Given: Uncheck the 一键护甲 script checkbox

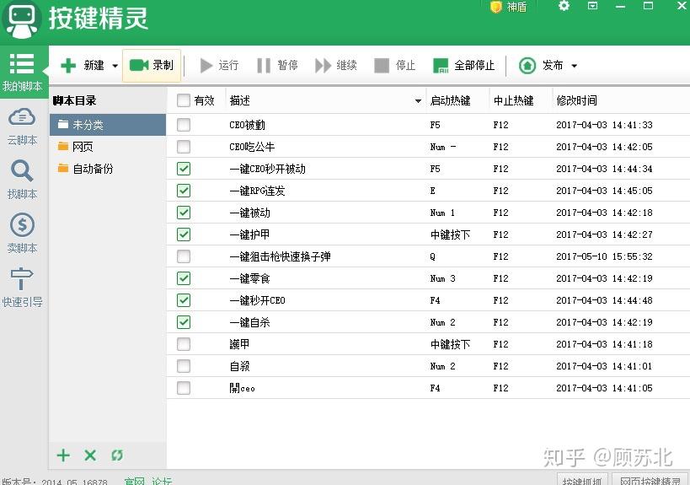Looking at the screenshot, I should [x=184, y=234].
